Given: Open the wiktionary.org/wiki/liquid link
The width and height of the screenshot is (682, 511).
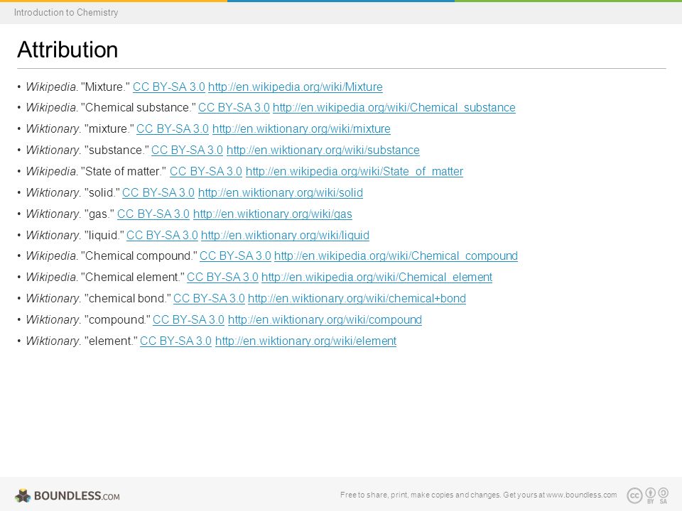Looking at the screenshot, I should pos(286,235).
